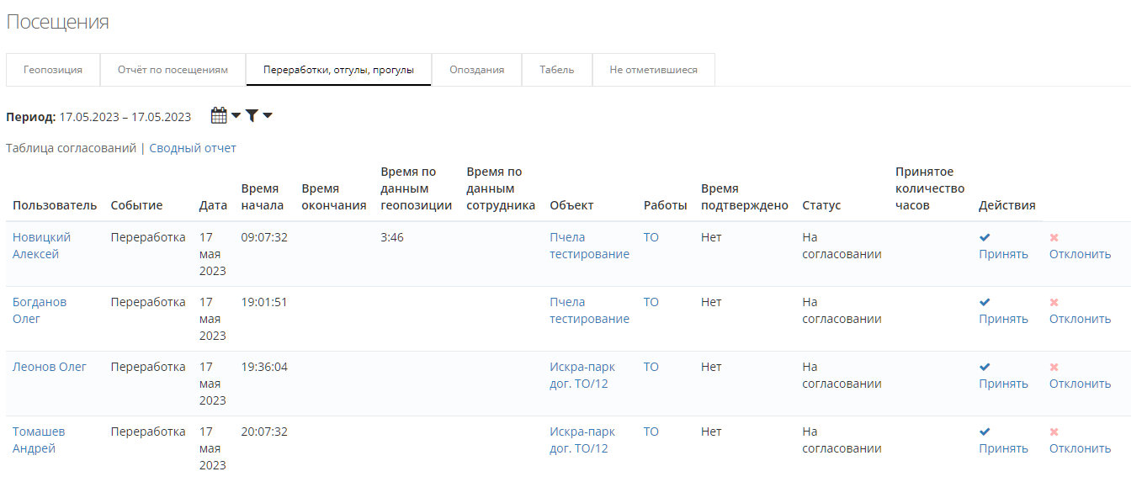The image size is (1142, 482).
Task: Accept overtime for Леонов Олег
Action: pos(1003,384)
